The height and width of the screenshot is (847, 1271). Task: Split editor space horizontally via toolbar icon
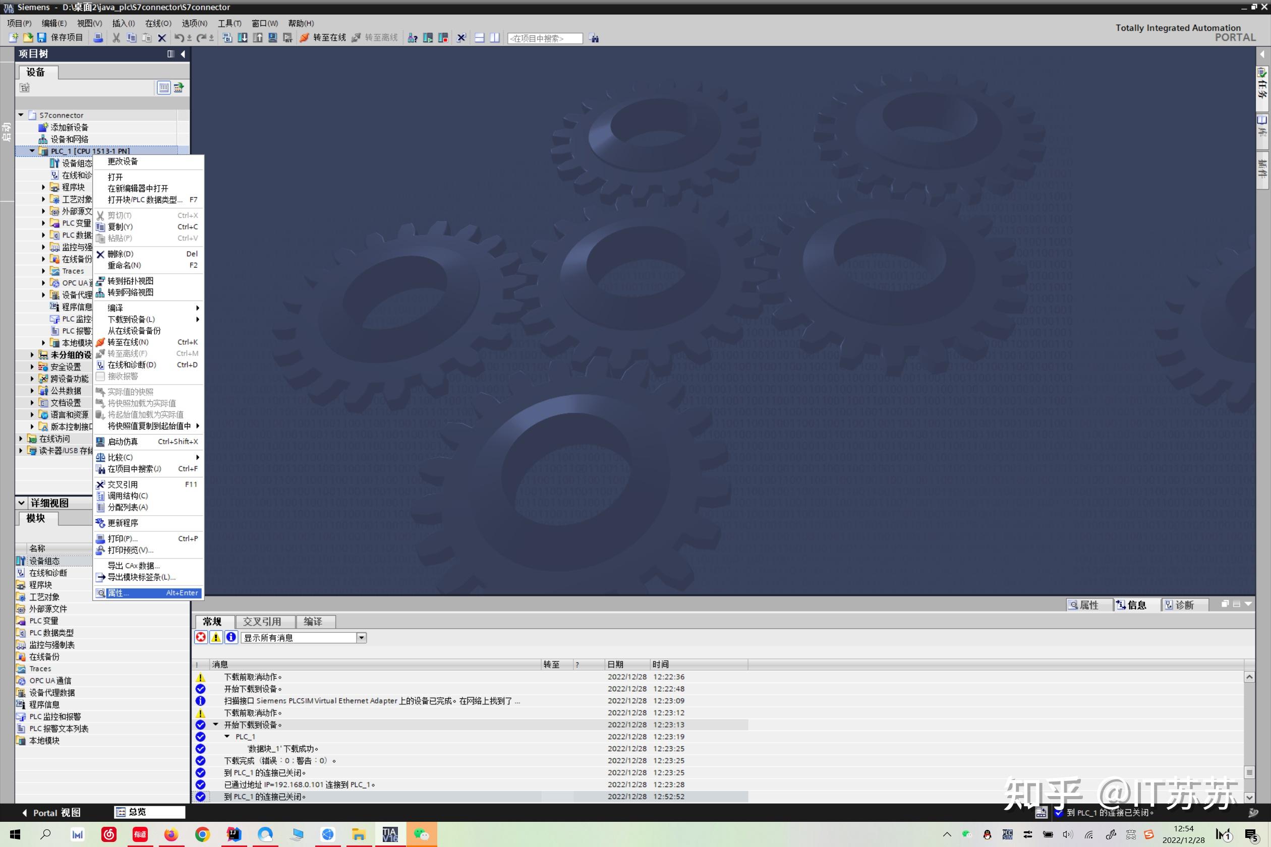pos(479,38)
